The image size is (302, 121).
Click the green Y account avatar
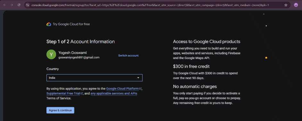(51, 55)
